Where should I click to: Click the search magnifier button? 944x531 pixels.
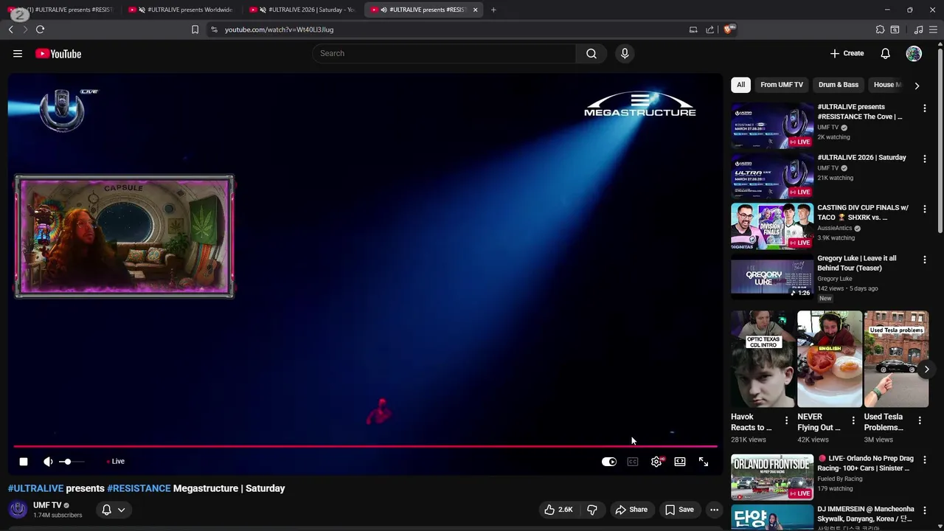point(591,53)
